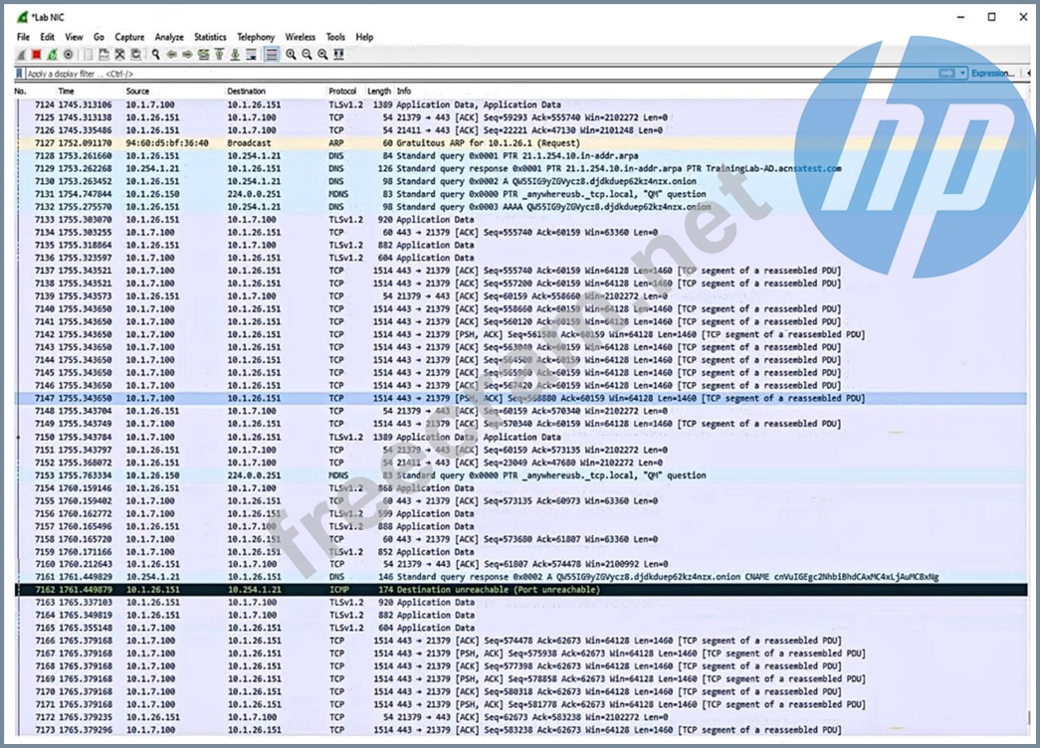Viewport: 1040px width, 748px height.
Task: Open the Wireless menu
Action: click(301, 37)
